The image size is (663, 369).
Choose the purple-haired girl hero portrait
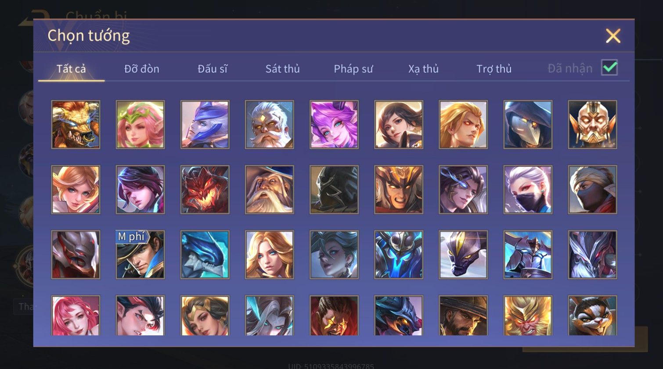coord(334,125)
